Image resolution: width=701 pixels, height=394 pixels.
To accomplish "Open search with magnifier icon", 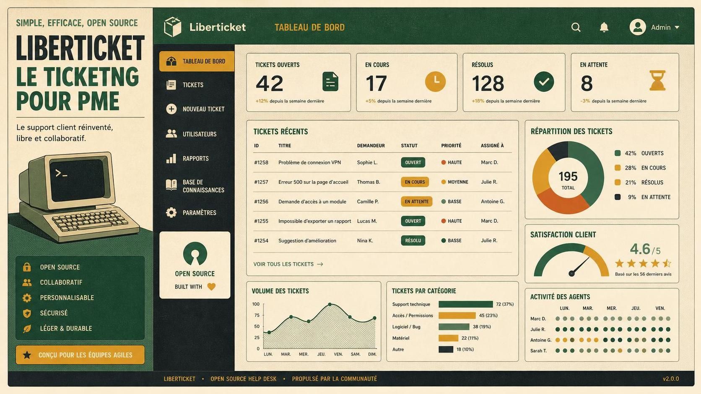I will point(576,27).
